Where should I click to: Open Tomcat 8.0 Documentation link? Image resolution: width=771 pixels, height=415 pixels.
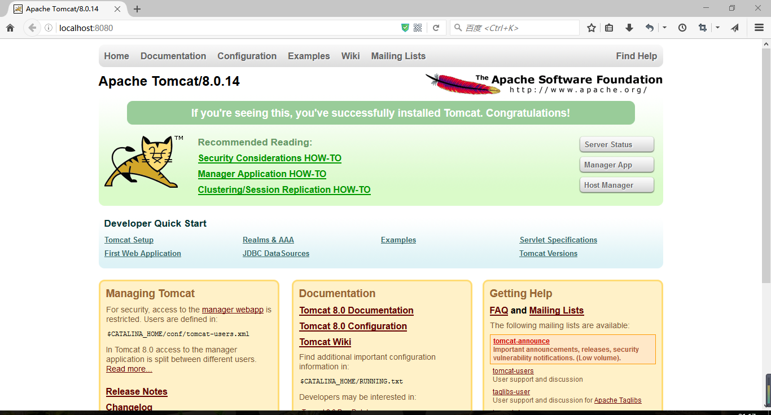point(356,310)
